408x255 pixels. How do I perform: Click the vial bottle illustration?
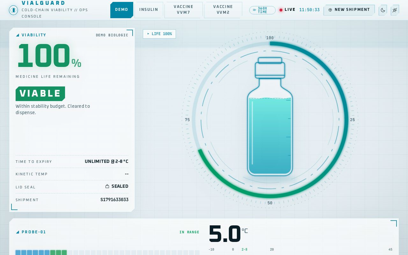coord(270,117)
